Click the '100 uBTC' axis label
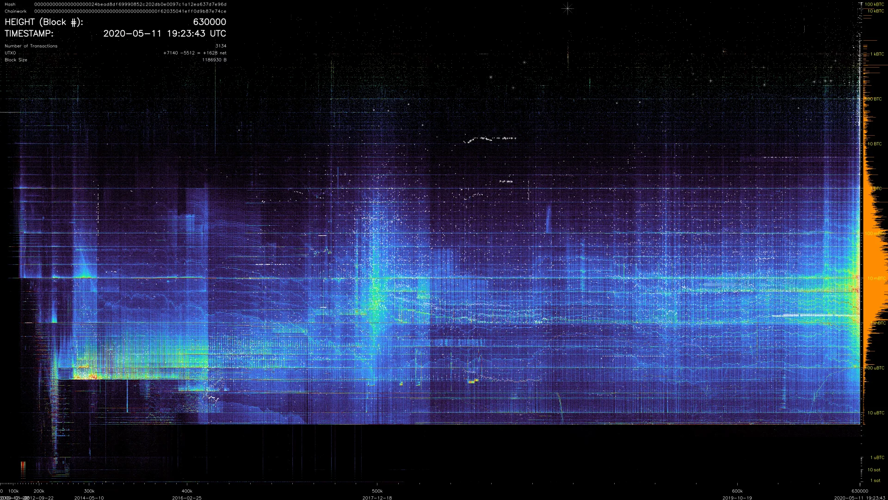Image resolution: width=888 pixels, height=500 pixels. coord(875,368)
